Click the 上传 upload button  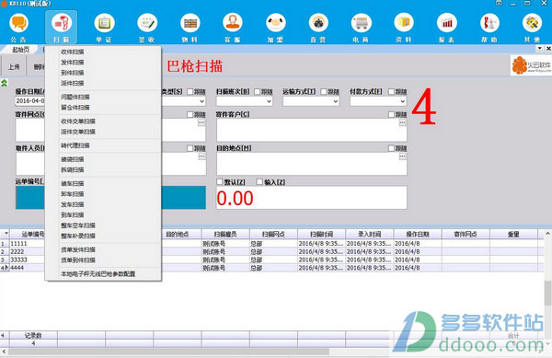pyautogui.click(x=14, y=66)
